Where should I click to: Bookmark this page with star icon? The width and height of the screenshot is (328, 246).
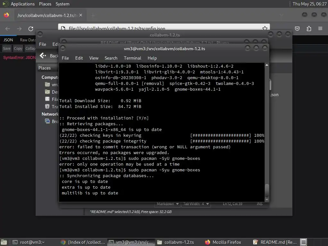coord(265,28)
